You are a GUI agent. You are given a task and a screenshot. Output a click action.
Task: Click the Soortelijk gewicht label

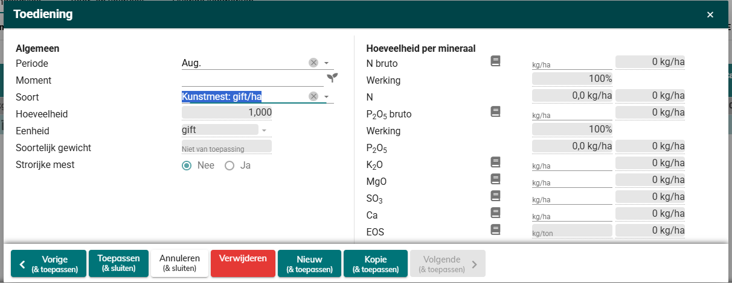[53, 148]
